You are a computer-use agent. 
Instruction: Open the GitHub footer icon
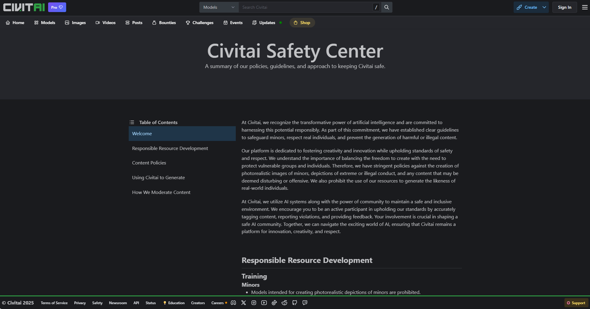[295, 303]
